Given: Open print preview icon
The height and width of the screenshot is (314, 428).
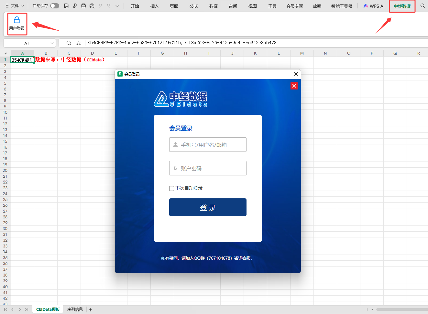Looking at the screenshot, I should [x=92, y=6].
